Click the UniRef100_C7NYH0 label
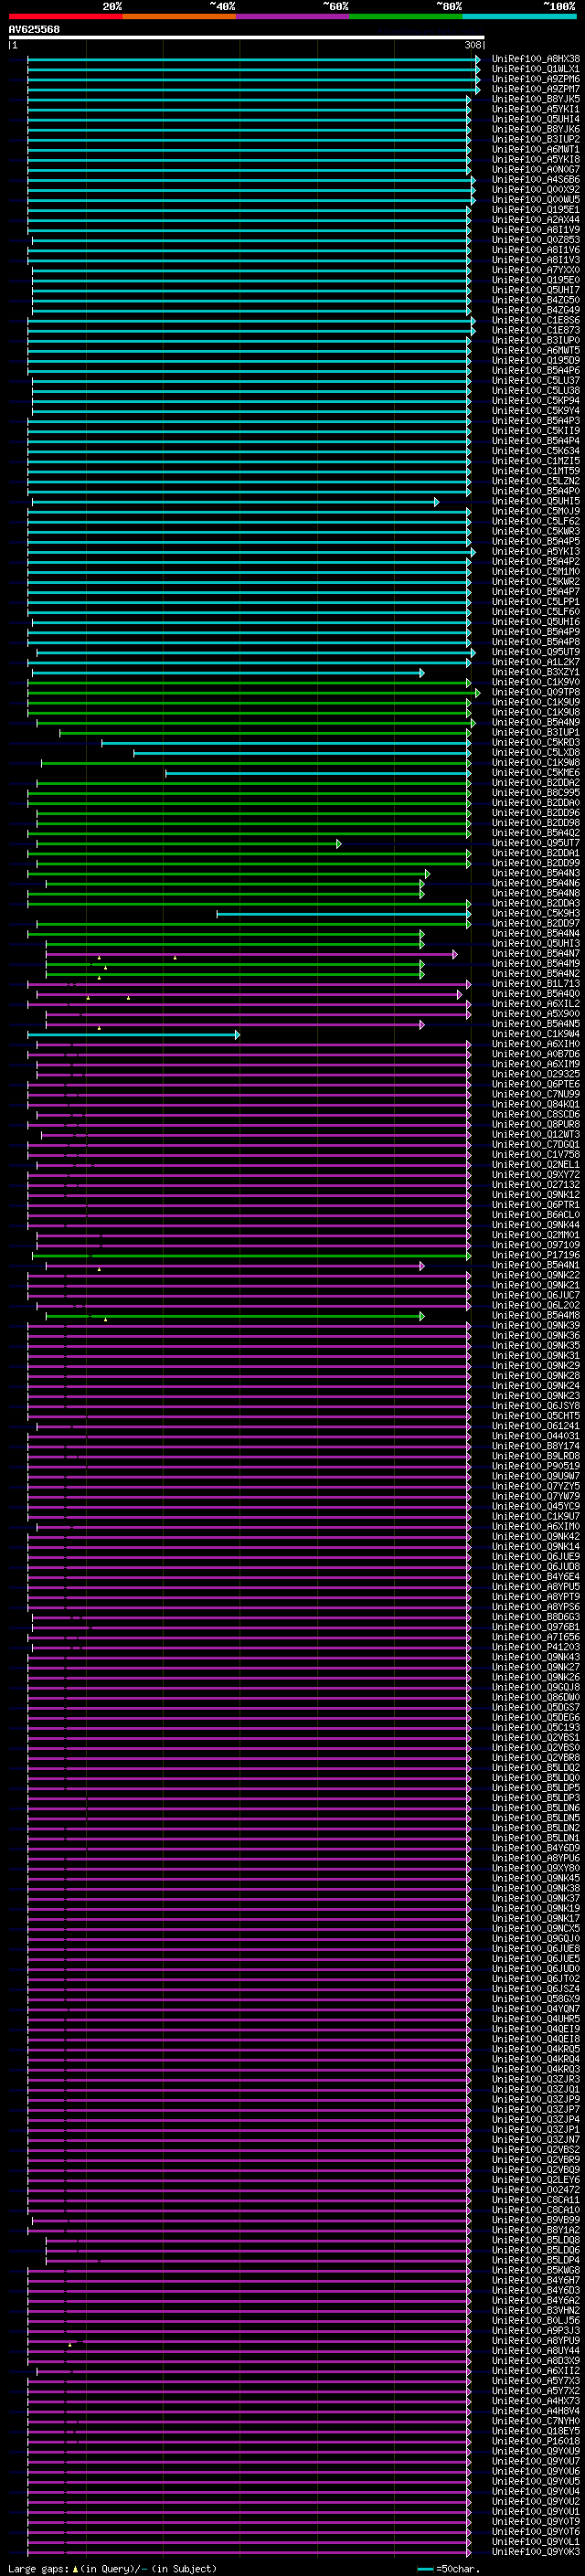The image size is (585, 2576). 536,2422
